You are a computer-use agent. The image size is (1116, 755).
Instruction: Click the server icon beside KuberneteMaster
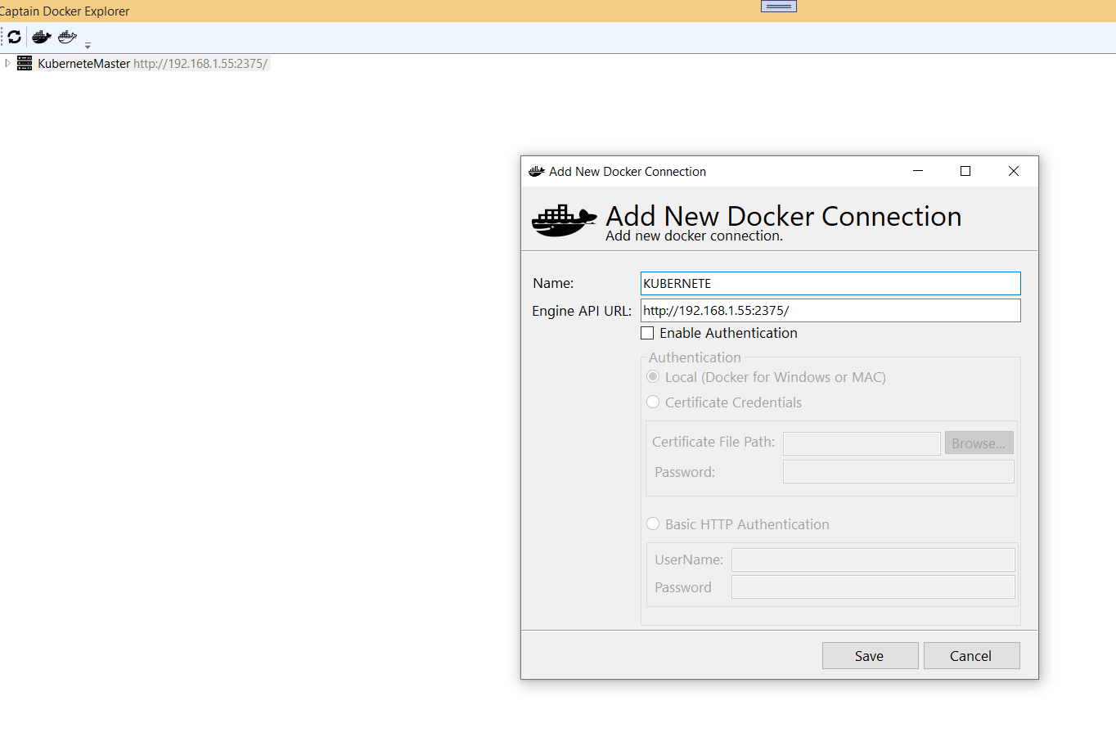[x=24, y=63]
